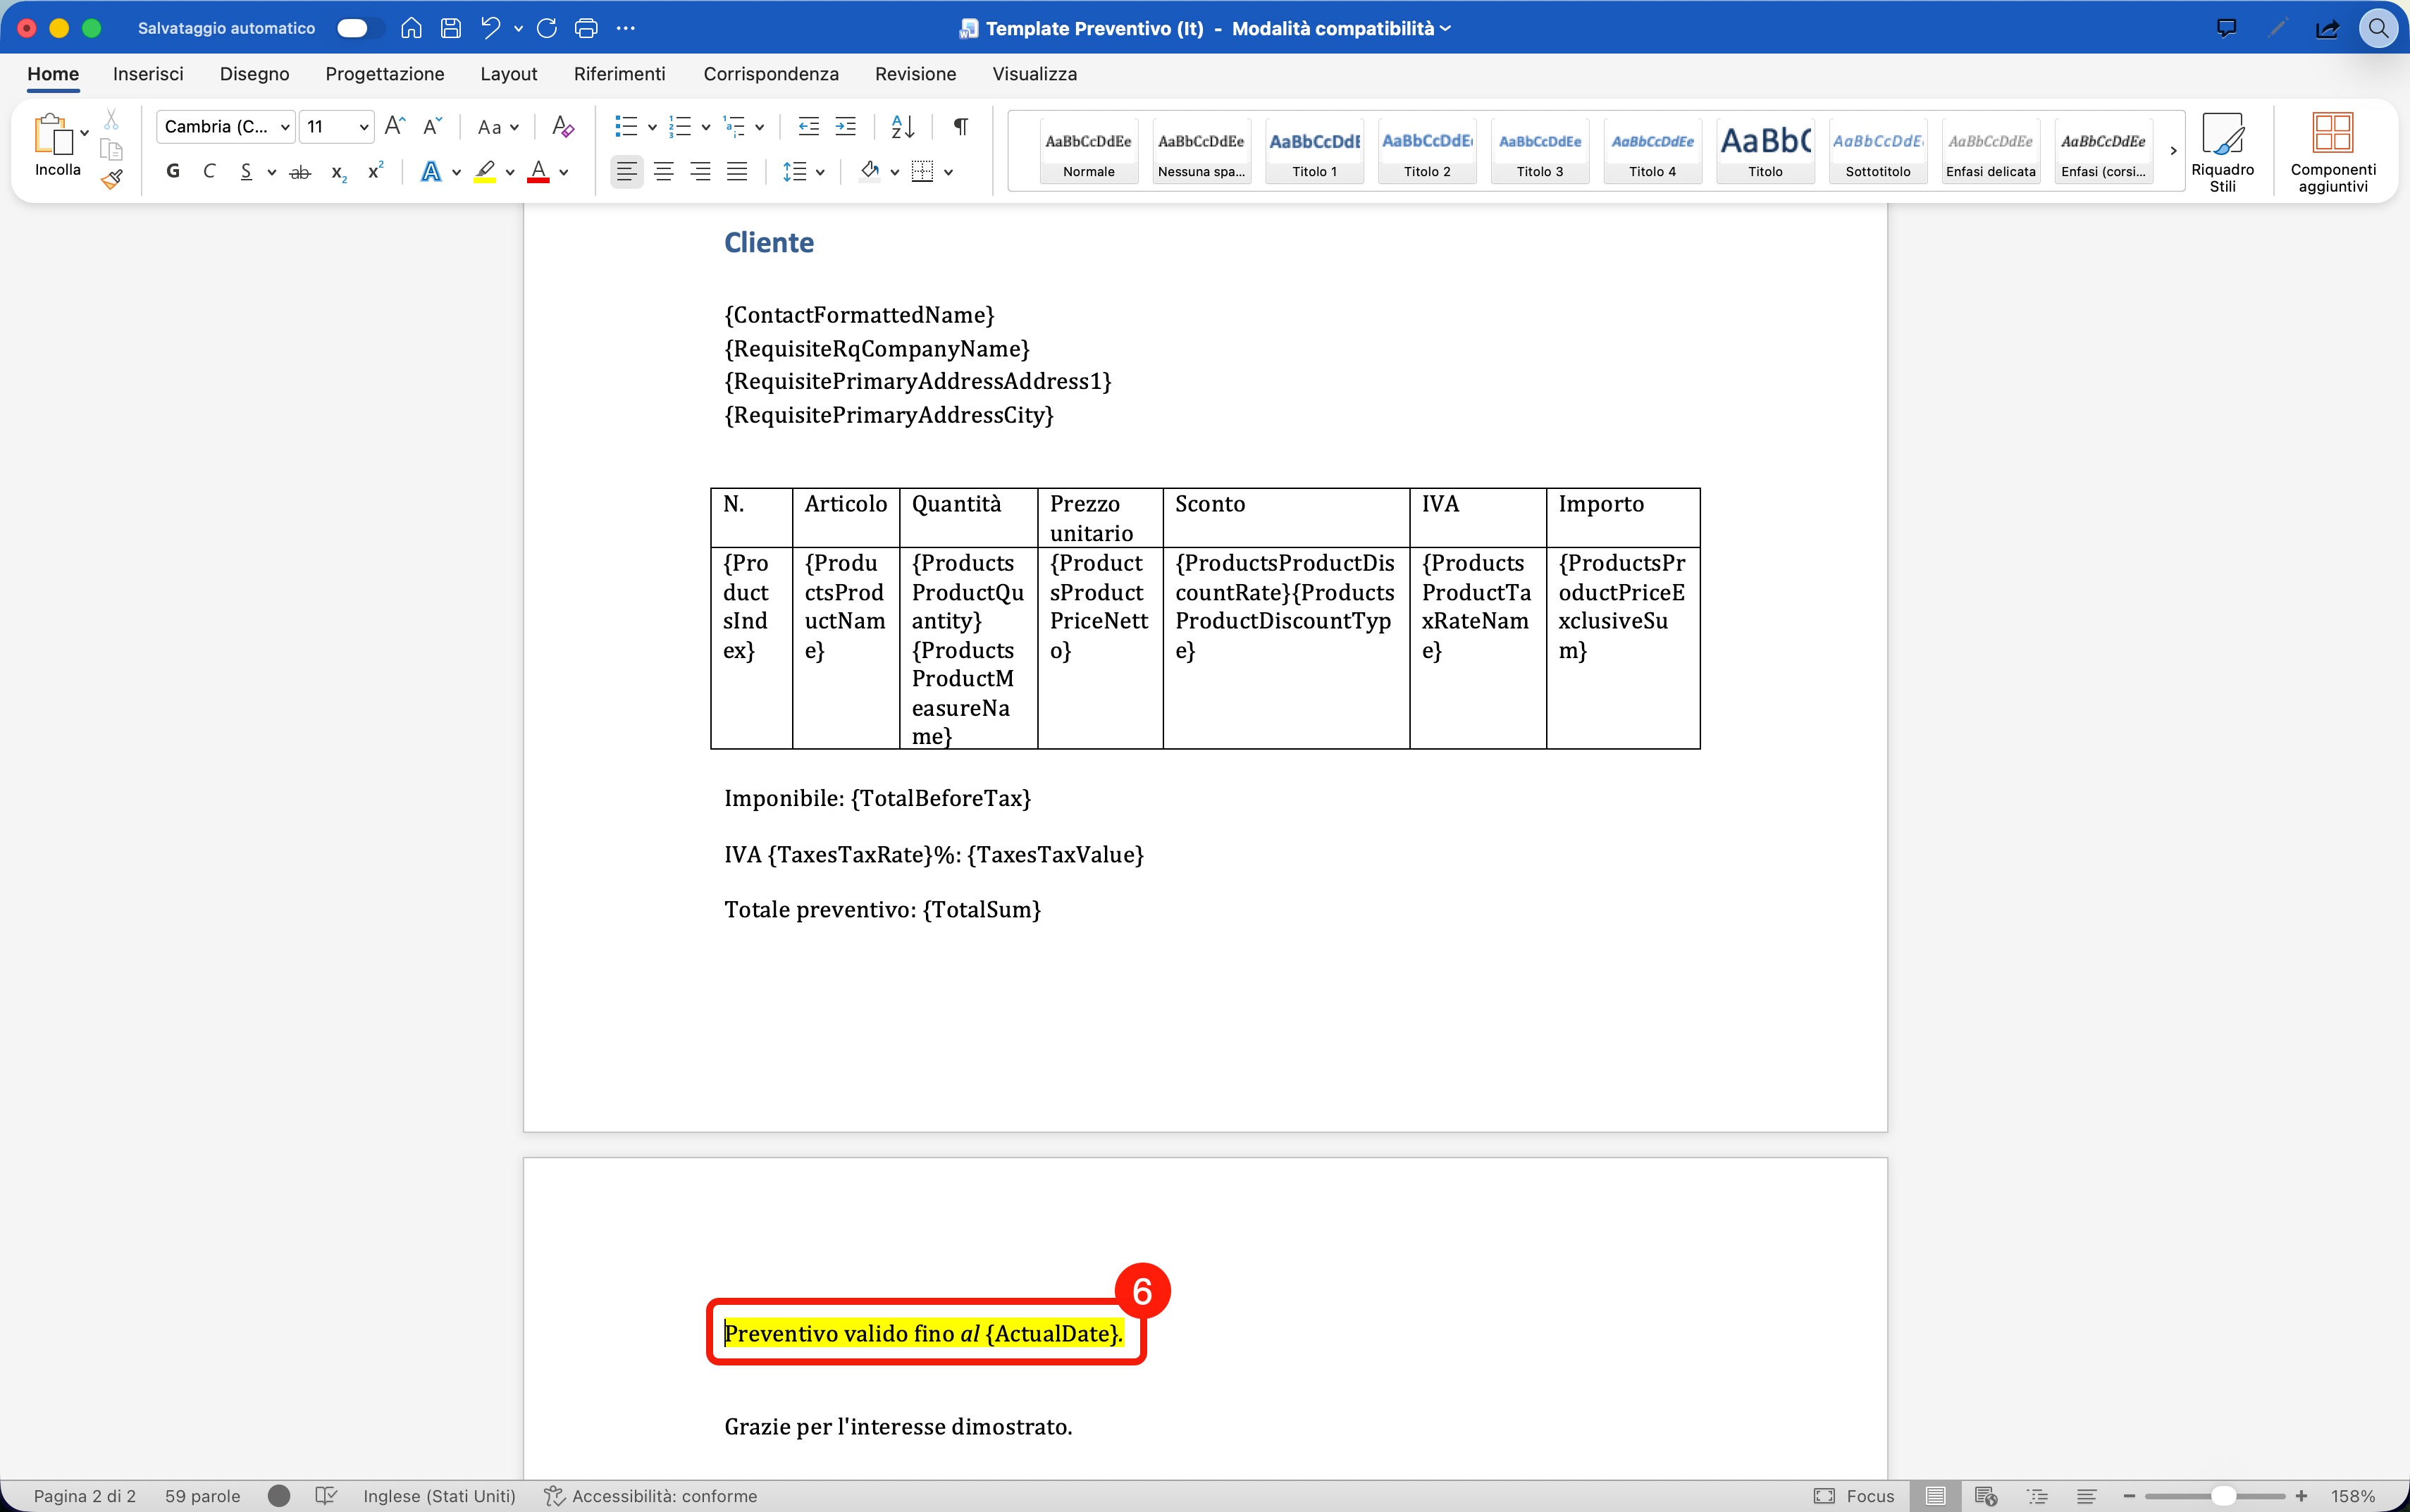Expand the multilevel list options arrow
This screenshot has width=2410, height=1512.
760,127
